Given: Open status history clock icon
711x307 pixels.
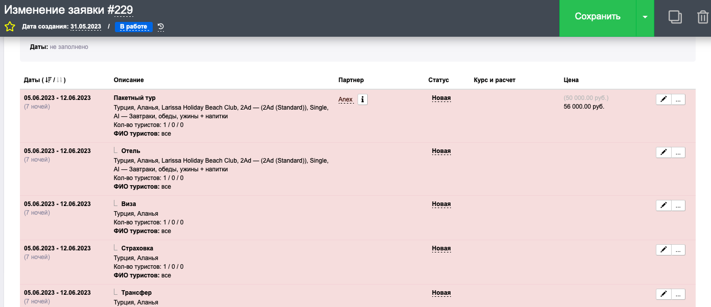Looking at the screenshot, I should point(161,27).
